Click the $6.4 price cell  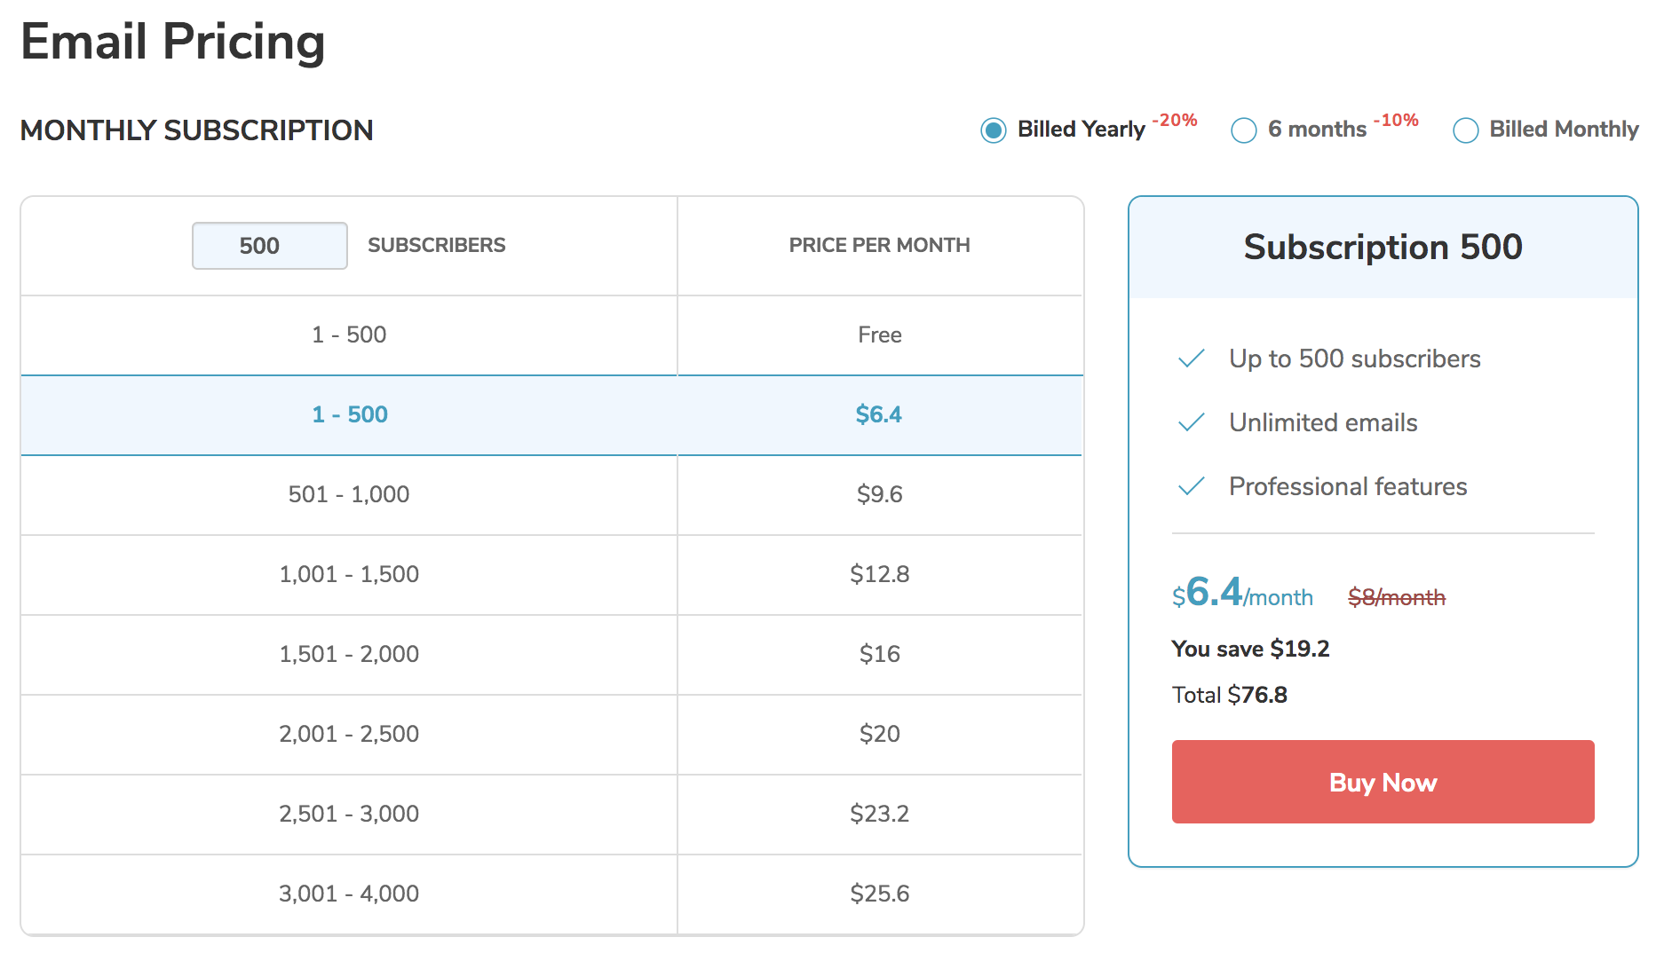point(879,414)
